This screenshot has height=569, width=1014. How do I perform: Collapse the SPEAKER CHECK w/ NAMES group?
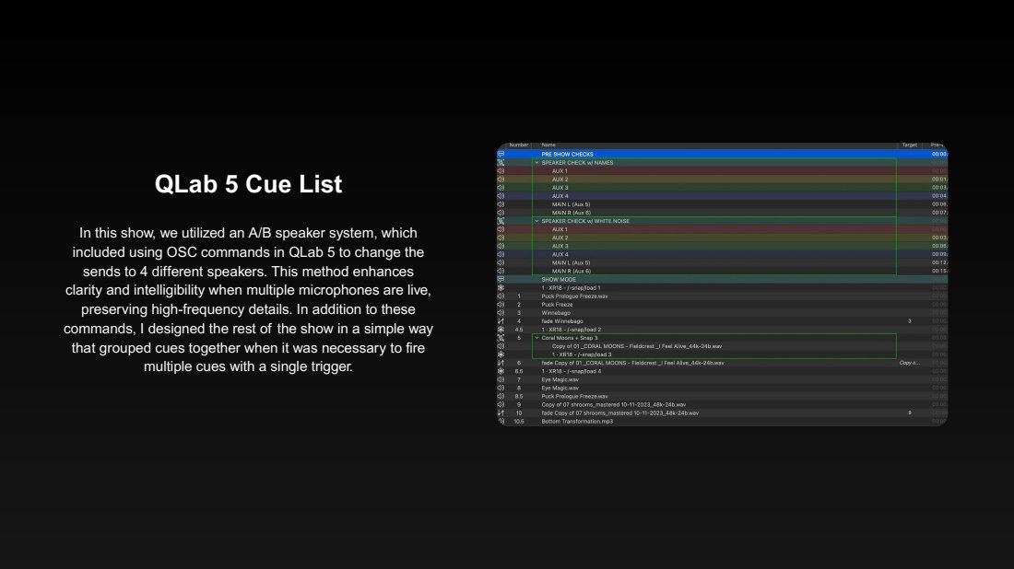[536, 162]
